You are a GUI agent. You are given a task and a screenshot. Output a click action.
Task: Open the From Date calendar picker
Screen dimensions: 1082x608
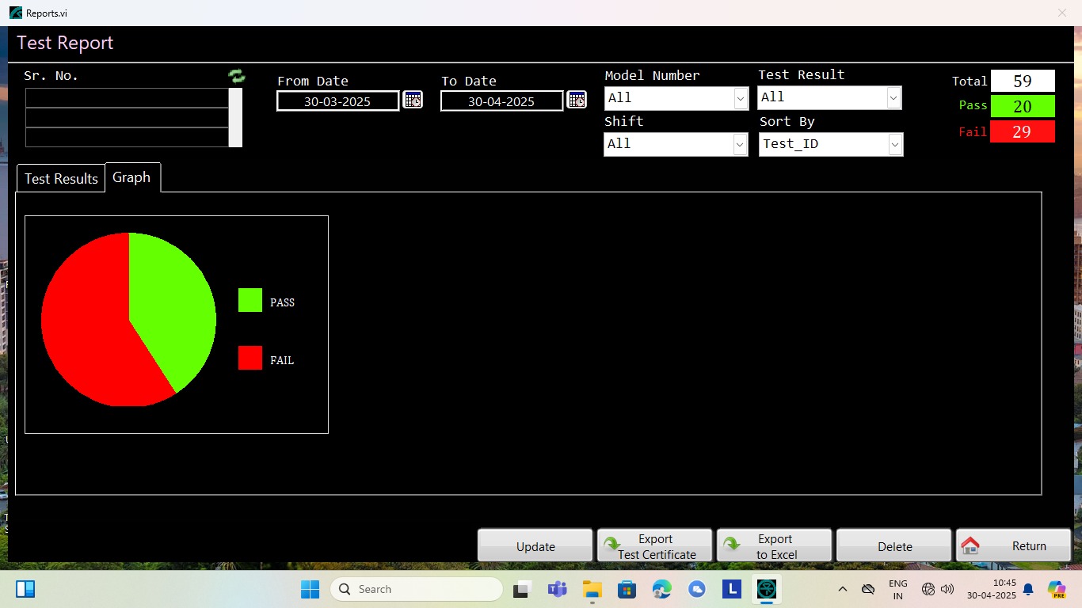(412, 100)
